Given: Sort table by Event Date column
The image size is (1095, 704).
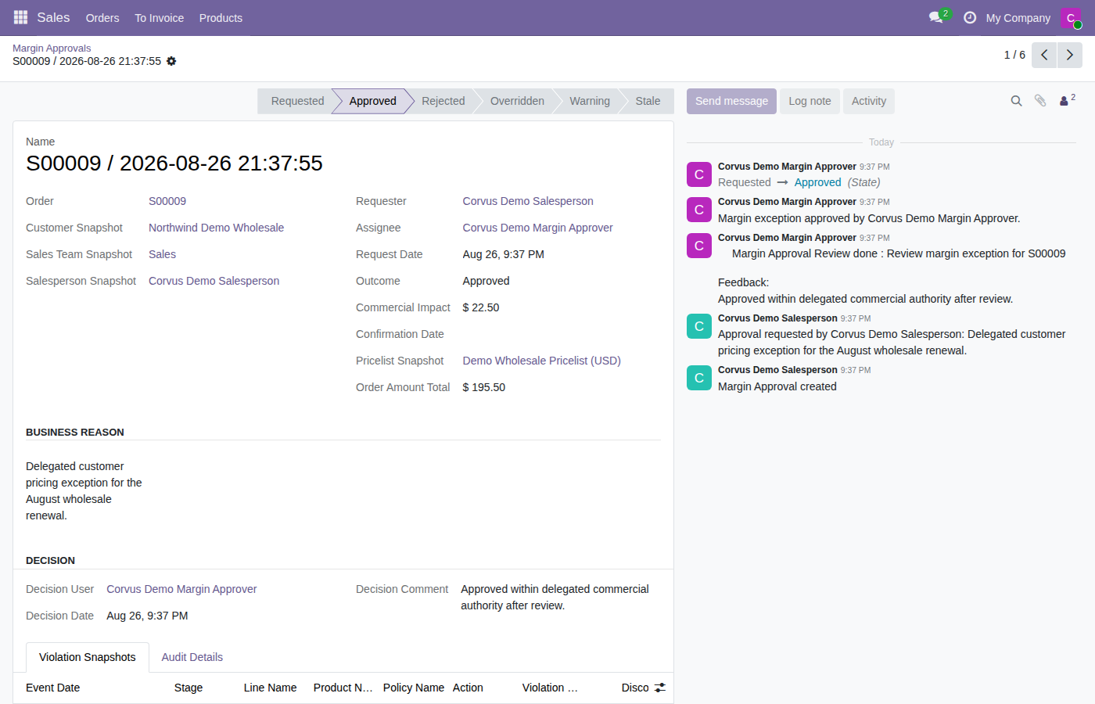Looking at the screenshot, I should click(x=53, y=688).
